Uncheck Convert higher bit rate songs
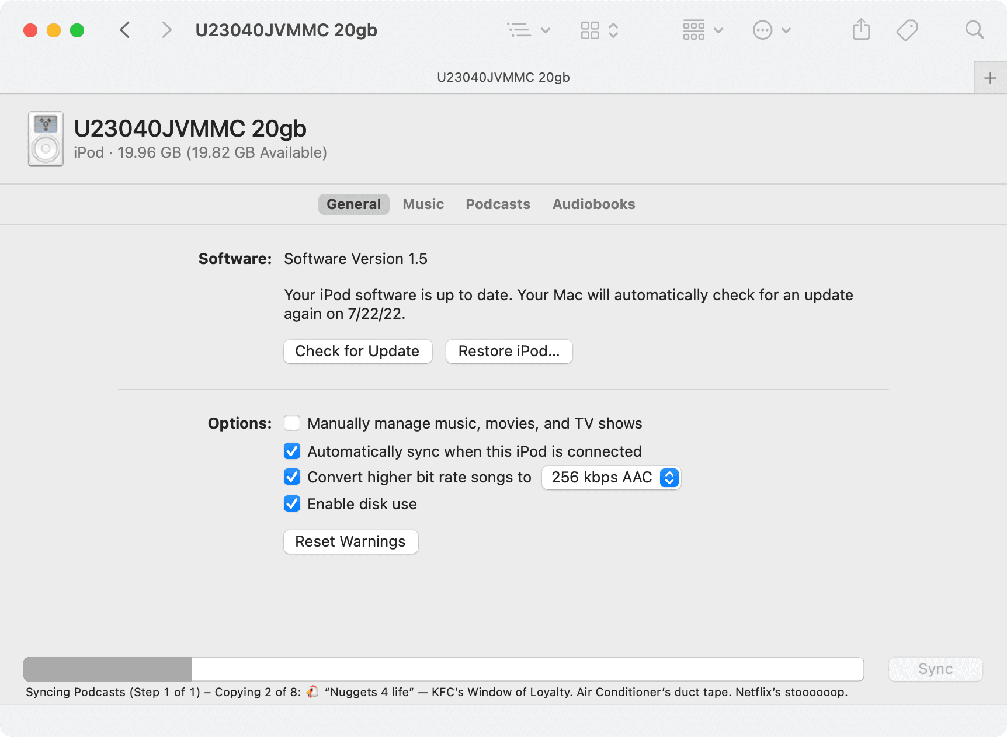Image resolution: width=1007 pixels, height=737 pixels. click(292, 477)
